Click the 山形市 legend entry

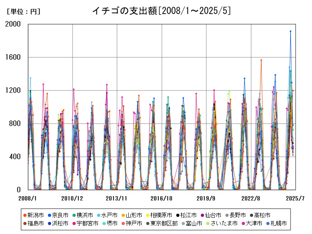132,215
